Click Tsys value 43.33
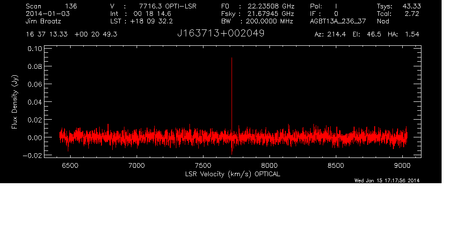Image resolution: width=450 pixels, height=229 pixels. [x=412, y=6]
